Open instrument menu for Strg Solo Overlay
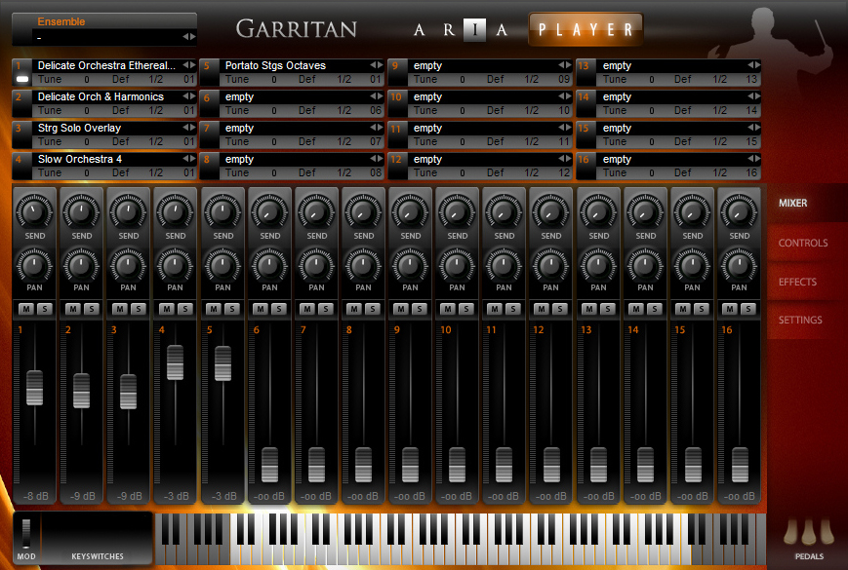This screenshot has height=570, width=848. 188,128
